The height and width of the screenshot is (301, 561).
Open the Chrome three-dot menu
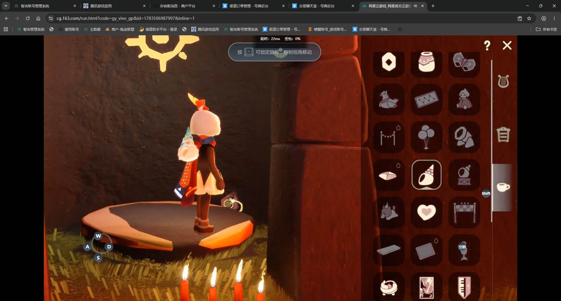click(x=554, y=18)
